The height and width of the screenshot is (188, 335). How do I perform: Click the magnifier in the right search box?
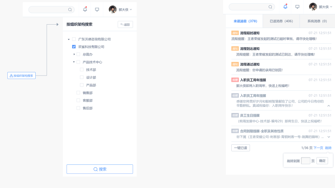tap(270, 7)
